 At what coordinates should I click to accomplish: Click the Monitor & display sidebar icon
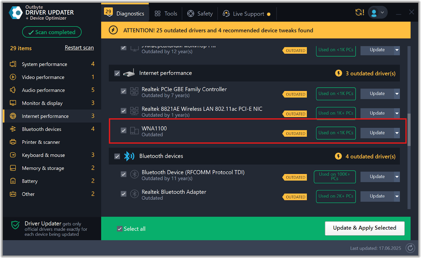pyautogui.click(x=13, y=103)
